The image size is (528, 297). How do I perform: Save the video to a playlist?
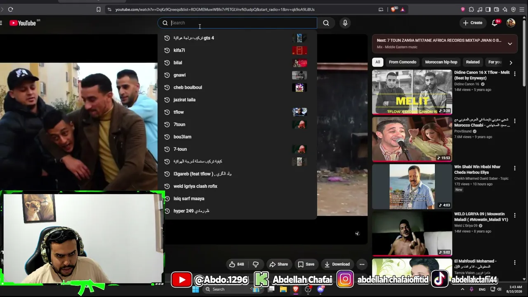click(x=306, y=264)
